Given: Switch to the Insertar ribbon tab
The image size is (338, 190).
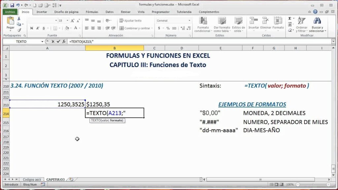Looking at the screenshot, I should pos(42,12).
